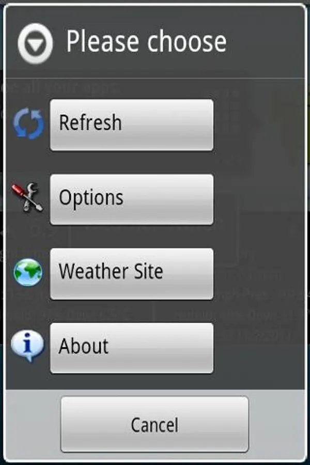Click the dialog header bar next to the title
The image size is (310, 465).
coord(266,41)
